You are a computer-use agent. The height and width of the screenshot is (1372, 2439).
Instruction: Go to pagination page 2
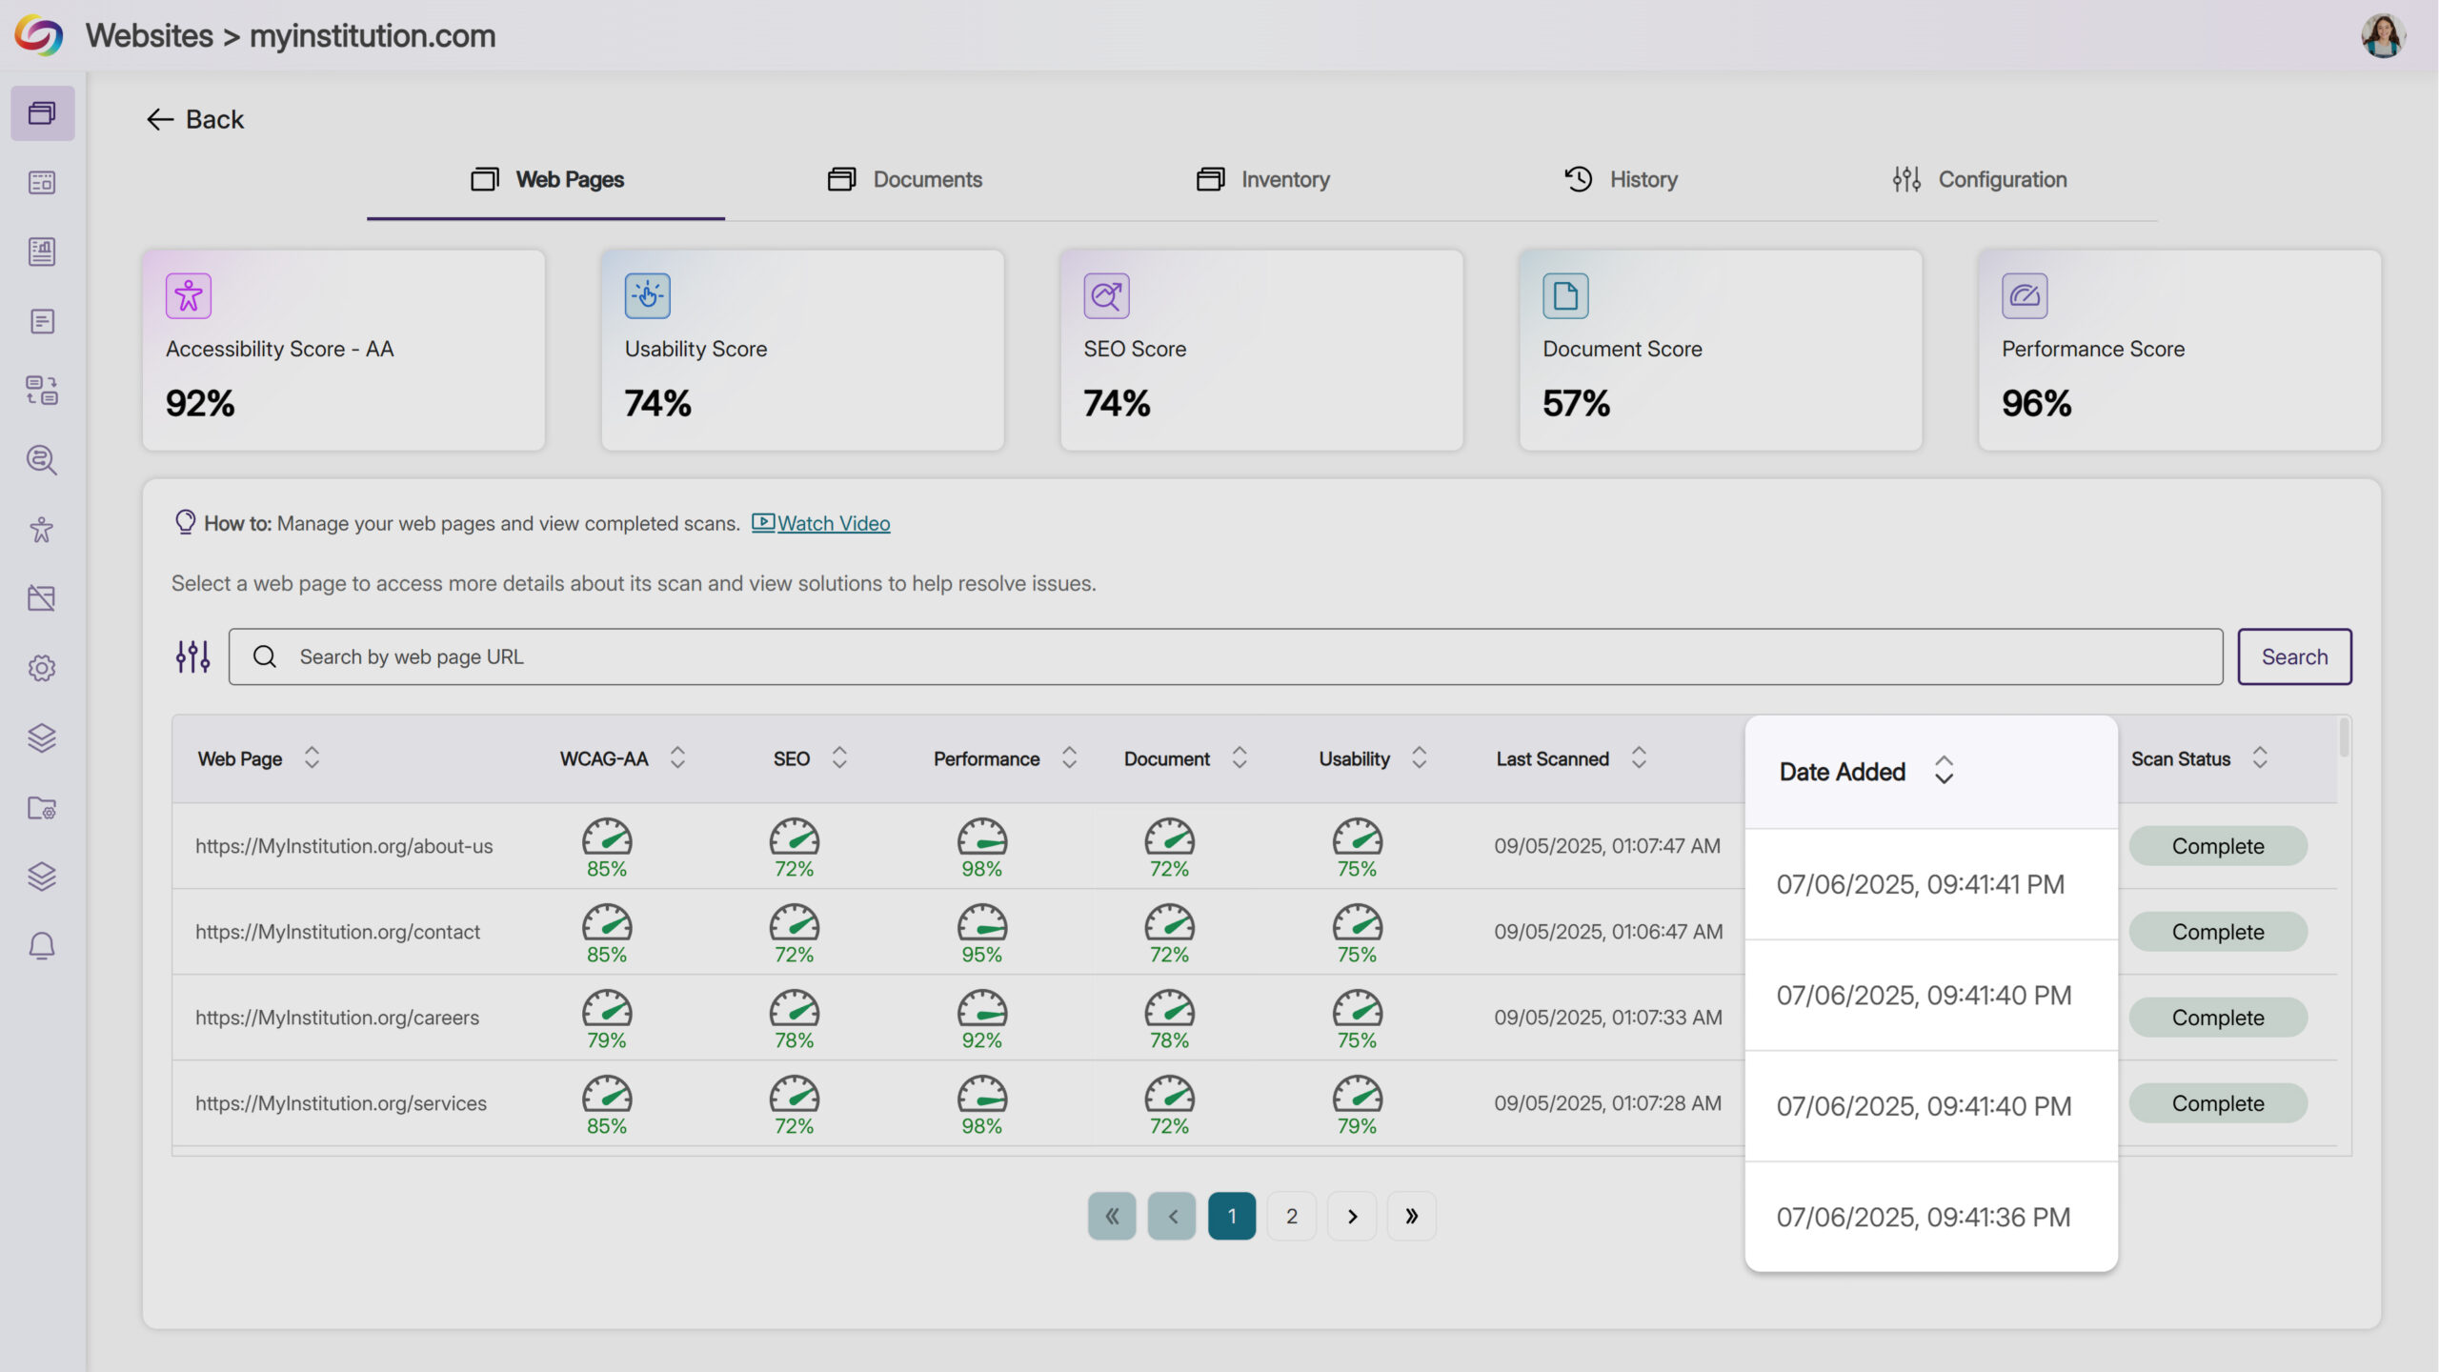[1292, 1216]
